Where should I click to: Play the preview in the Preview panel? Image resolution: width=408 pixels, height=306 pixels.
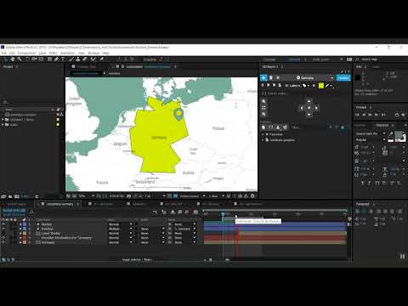(370, 115)
